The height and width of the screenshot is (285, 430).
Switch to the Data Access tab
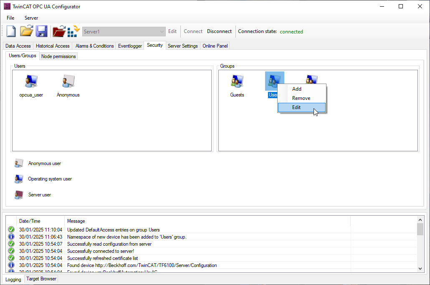point(18,46)
